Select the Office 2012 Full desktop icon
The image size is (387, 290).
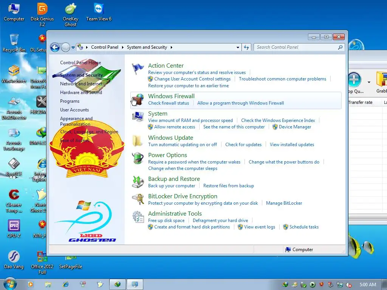(42, 262)
